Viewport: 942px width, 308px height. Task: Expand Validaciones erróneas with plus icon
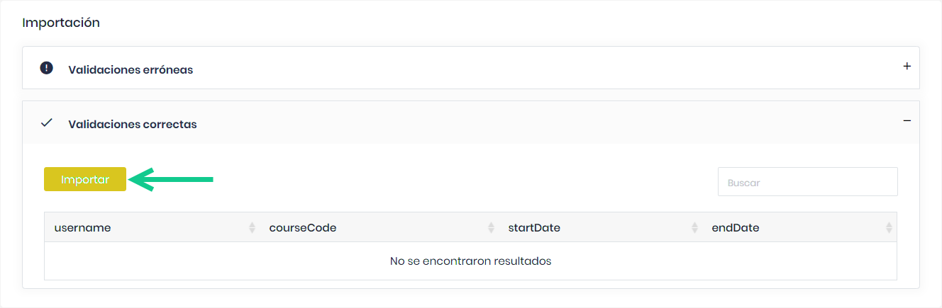pyautogui.click(x=907, y=67)
